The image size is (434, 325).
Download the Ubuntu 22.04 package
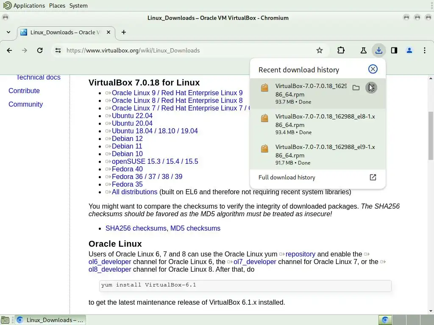point(132,116)
